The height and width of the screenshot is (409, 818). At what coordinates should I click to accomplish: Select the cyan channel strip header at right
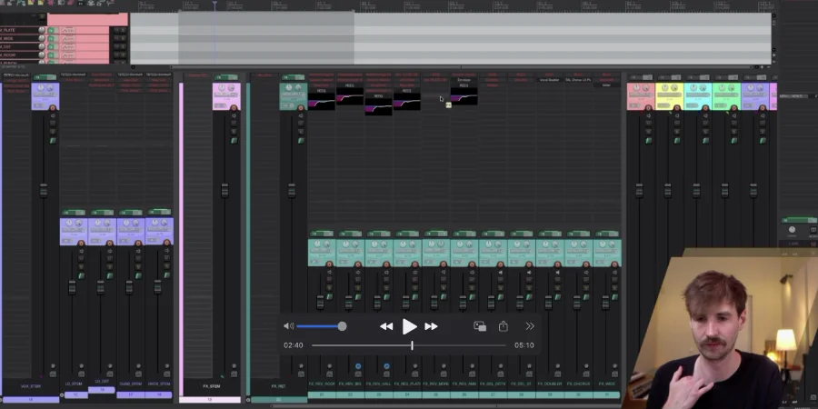point(698,96)
